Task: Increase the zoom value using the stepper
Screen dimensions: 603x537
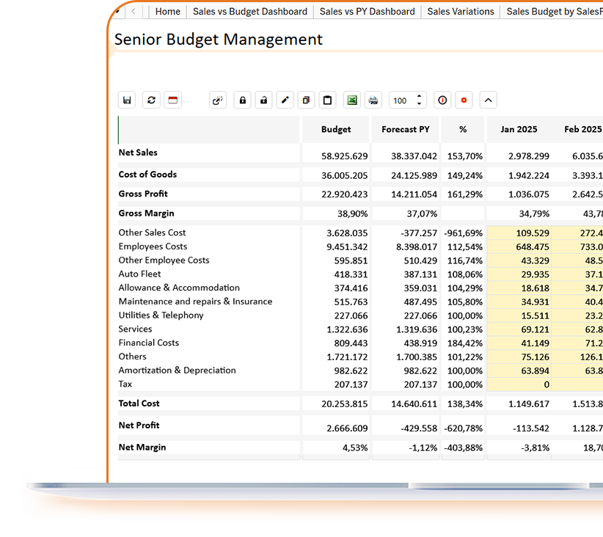Action: (419, 96)
